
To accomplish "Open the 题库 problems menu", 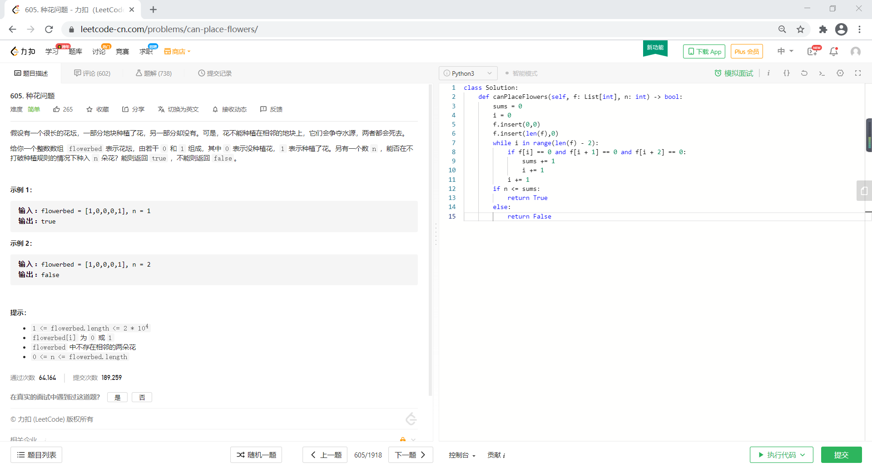I will [x=75, y=52].
